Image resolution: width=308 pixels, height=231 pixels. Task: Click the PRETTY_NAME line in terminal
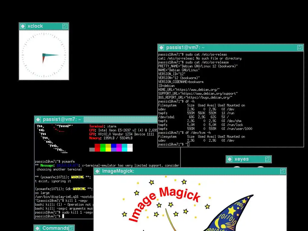click(x=198, y=66)
